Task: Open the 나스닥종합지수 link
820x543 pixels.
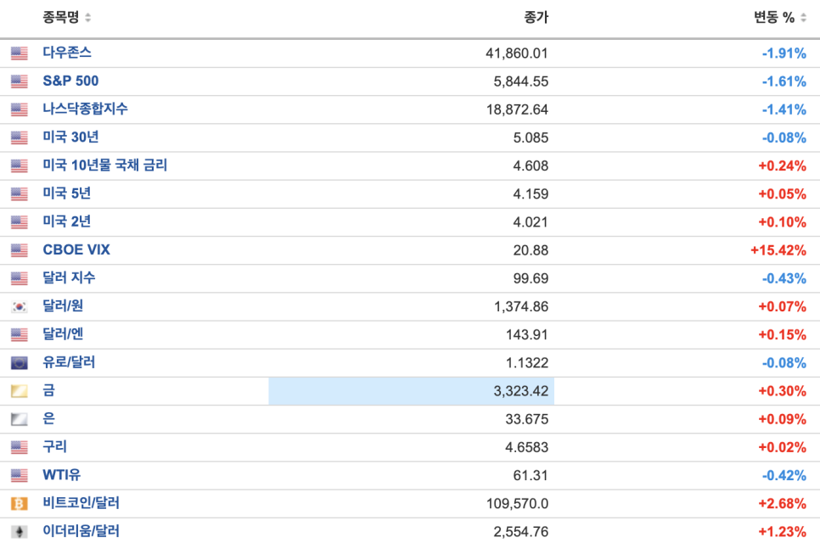Action: (x=85, y=109)
